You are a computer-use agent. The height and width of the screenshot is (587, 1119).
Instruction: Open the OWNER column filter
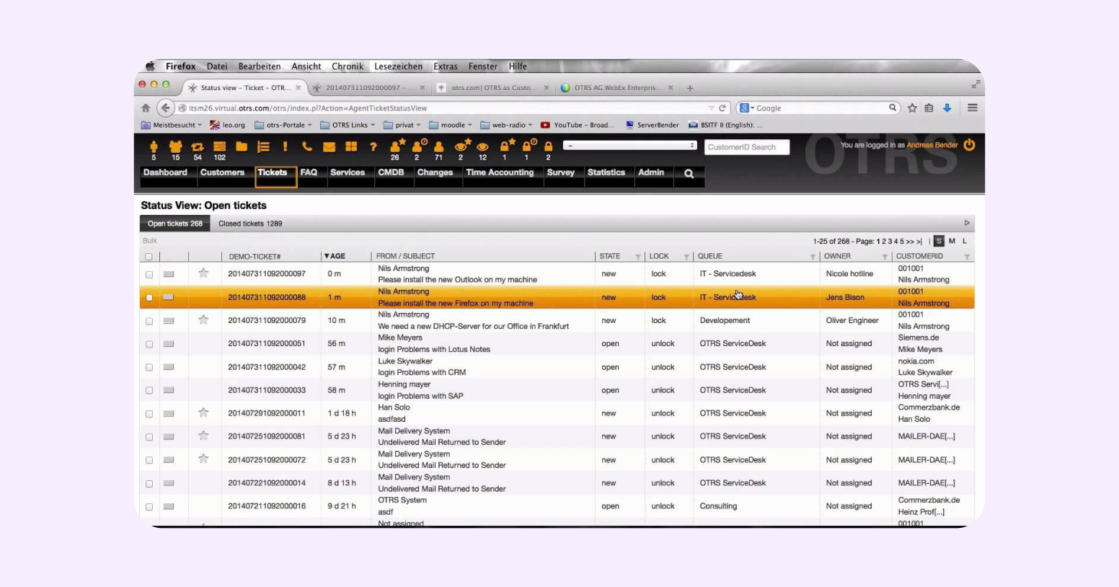click(885, 257)
